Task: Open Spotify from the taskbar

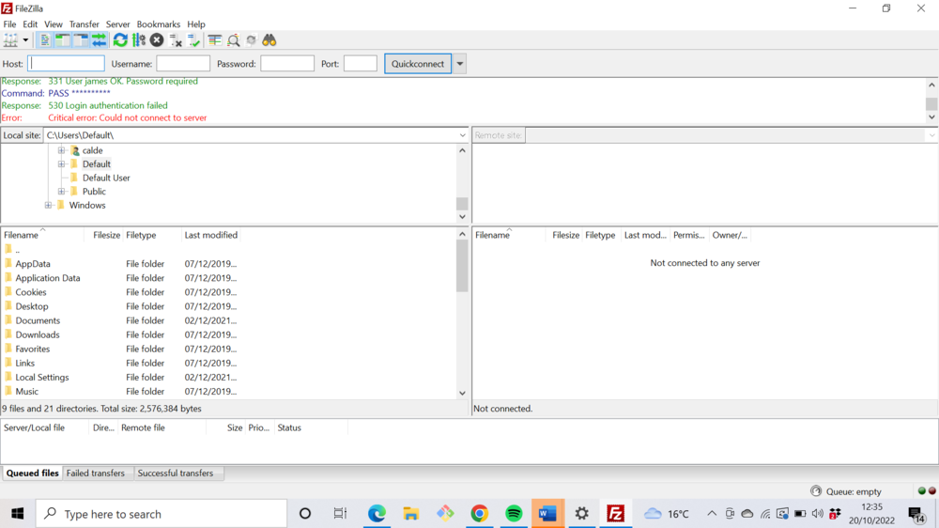Action: click(514, 514)
